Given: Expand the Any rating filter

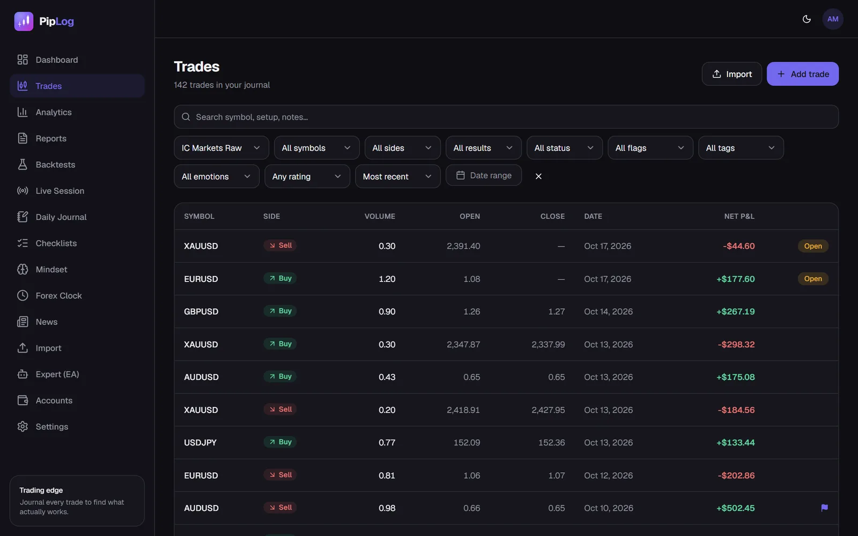Looking at the screenshot, I should coord(307,176).
